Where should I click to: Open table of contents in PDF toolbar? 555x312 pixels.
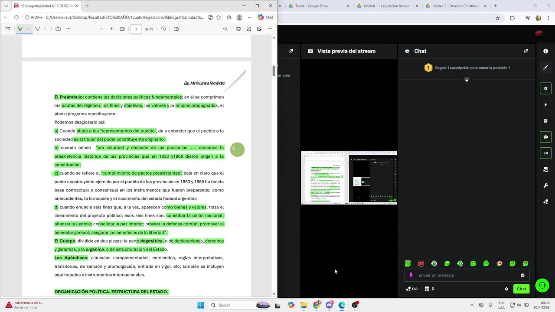8,29
